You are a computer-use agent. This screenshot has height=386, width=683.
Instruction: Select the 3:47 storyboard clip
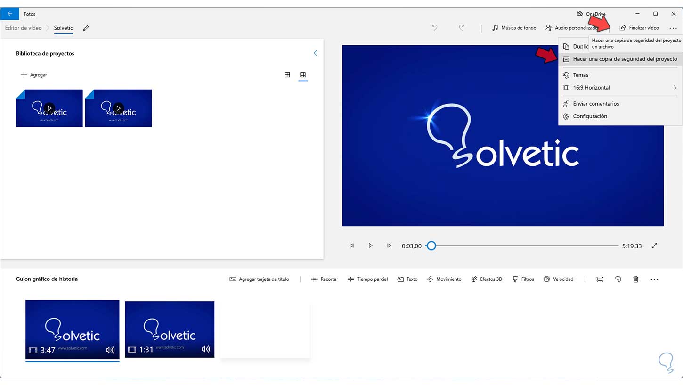coord(73,329)
